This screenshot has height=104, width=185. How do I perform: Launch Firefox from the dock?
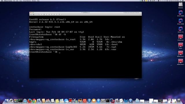29,101
